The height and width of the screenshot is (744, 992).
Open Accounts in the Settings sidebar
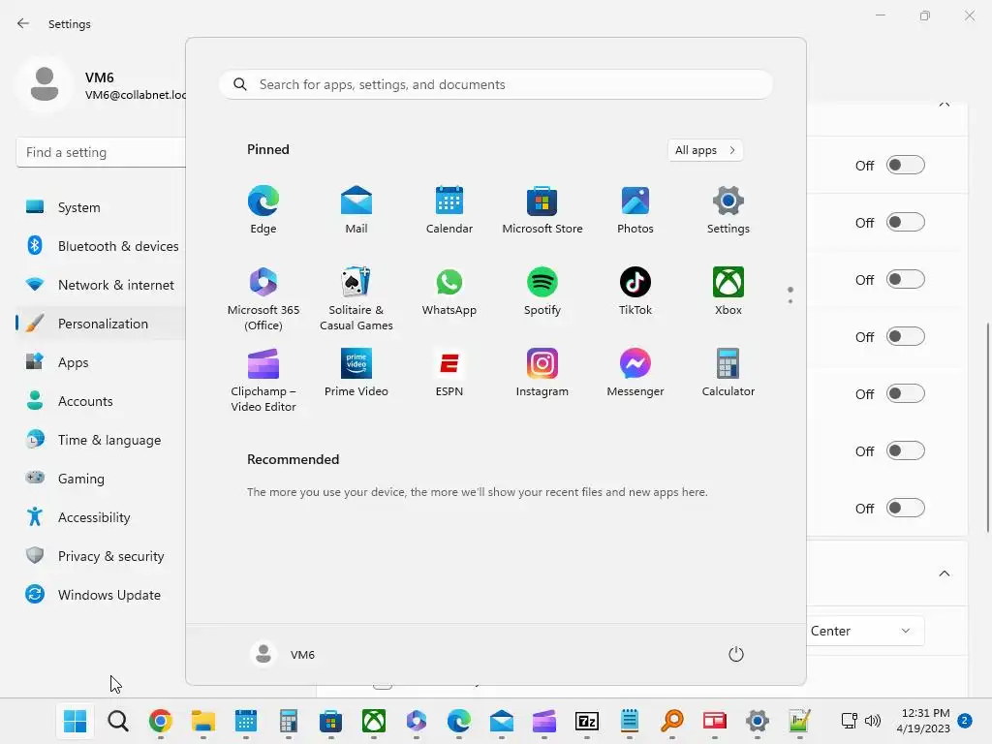point(101,401)
